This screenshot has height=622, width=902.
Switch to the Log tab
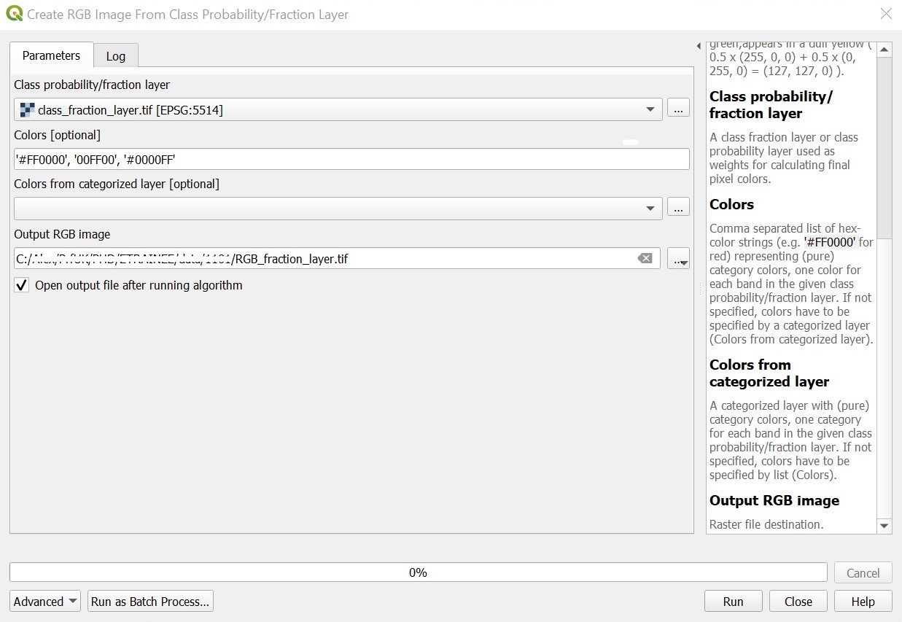click(115, 56)
